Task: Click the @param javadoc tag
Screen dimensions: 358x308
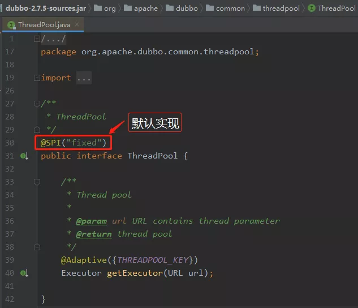Action: point(92,221)
